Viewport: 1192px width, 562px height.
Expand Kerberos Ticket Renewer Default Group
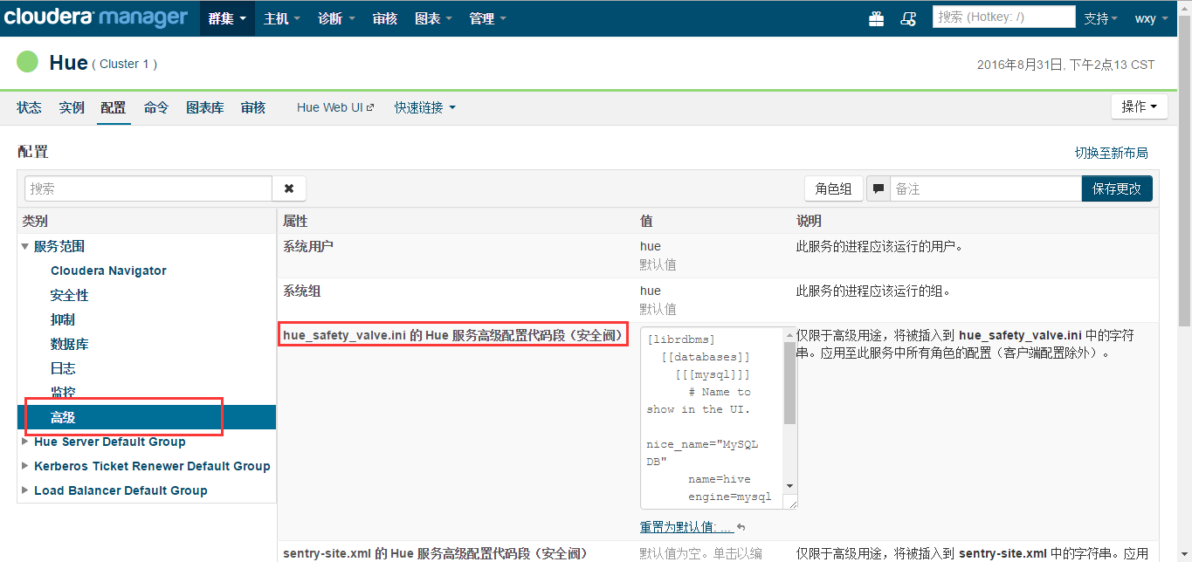click(x=25, y=466)
